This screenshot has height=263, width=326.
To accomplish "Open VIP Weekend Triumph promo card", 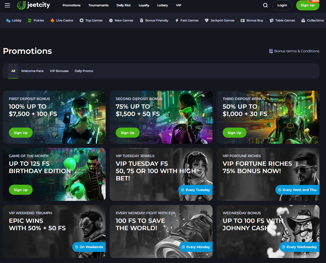I will 54,231.
